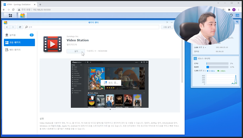Refresh the Package Center list

[x=20, y=27]
